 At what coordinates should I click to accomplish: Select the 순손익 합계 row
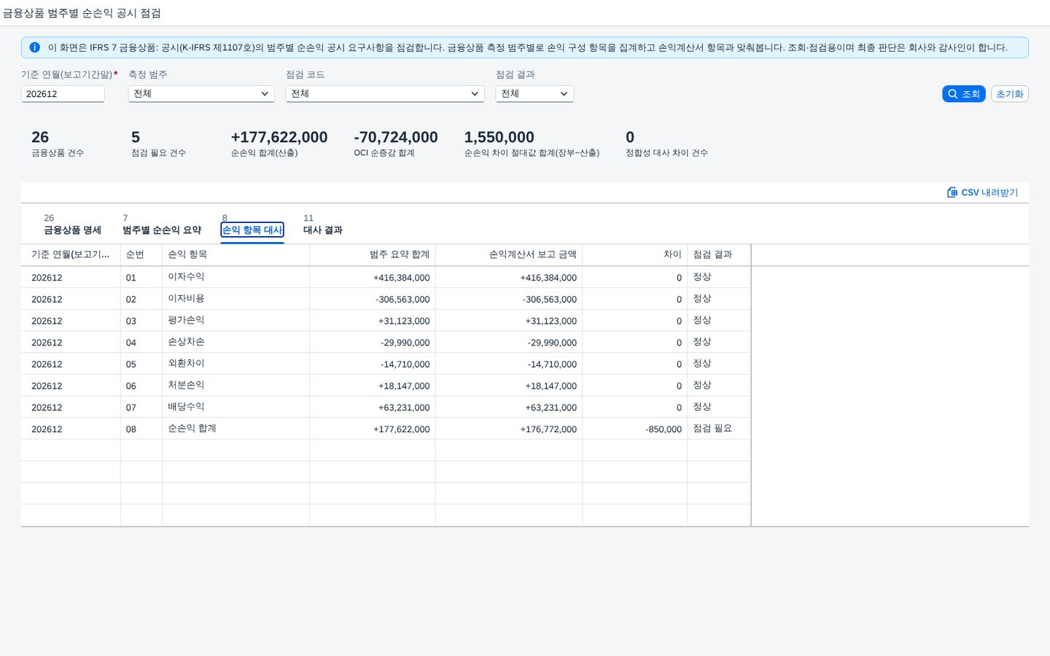pos(386,429)
